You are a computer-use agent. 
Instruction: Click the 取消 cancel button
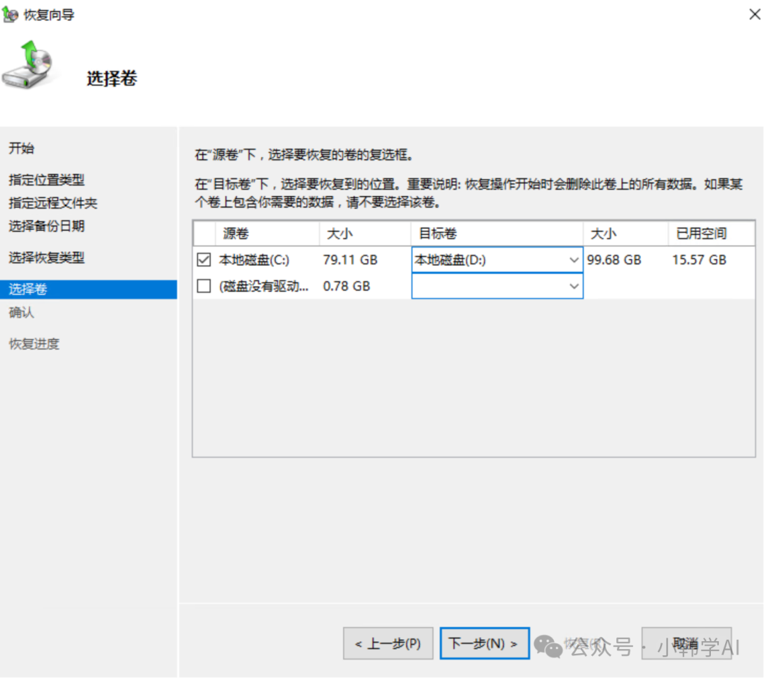point(685,643)
